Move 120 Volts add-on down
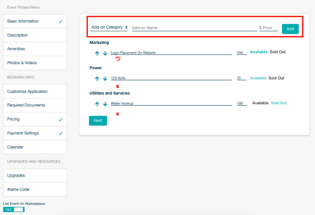Image resolution: width=315 pixels, height=215 pixels. (105, 79)
